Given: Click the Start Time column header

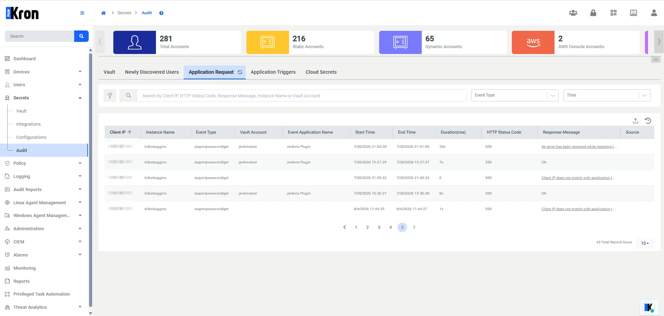Looking at the screenshot, I should point(371,132).
